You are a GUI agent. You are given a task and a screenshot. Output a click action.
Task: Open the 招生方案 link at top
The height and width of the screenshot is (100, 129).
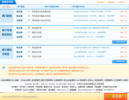(100, 2)
